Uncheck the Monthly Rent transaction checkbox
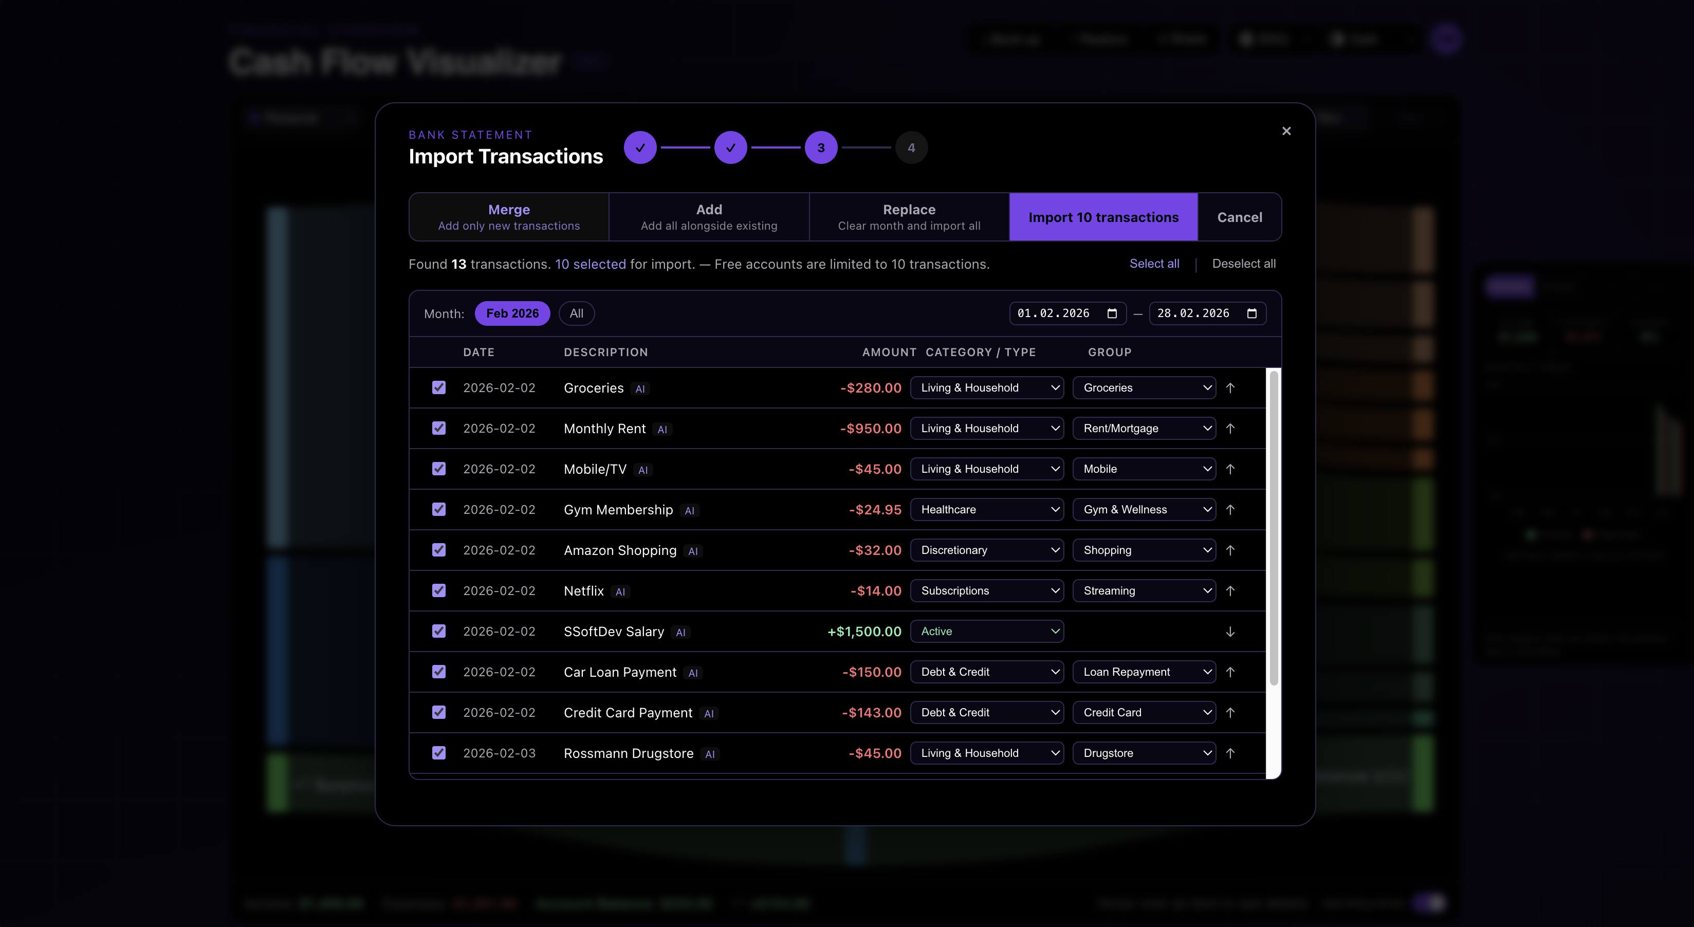1694x927 pixels. [x=438, y=428]
